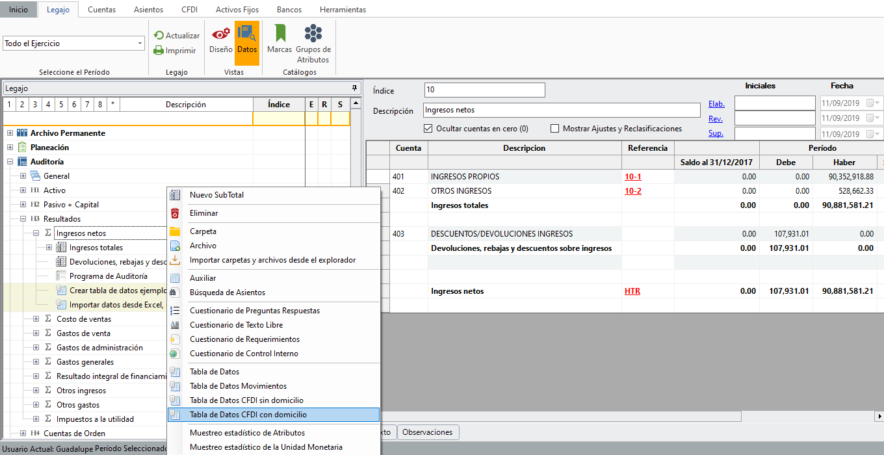Pin the Legajo panel
Screen dimensions: 884x455
[354, 88]
